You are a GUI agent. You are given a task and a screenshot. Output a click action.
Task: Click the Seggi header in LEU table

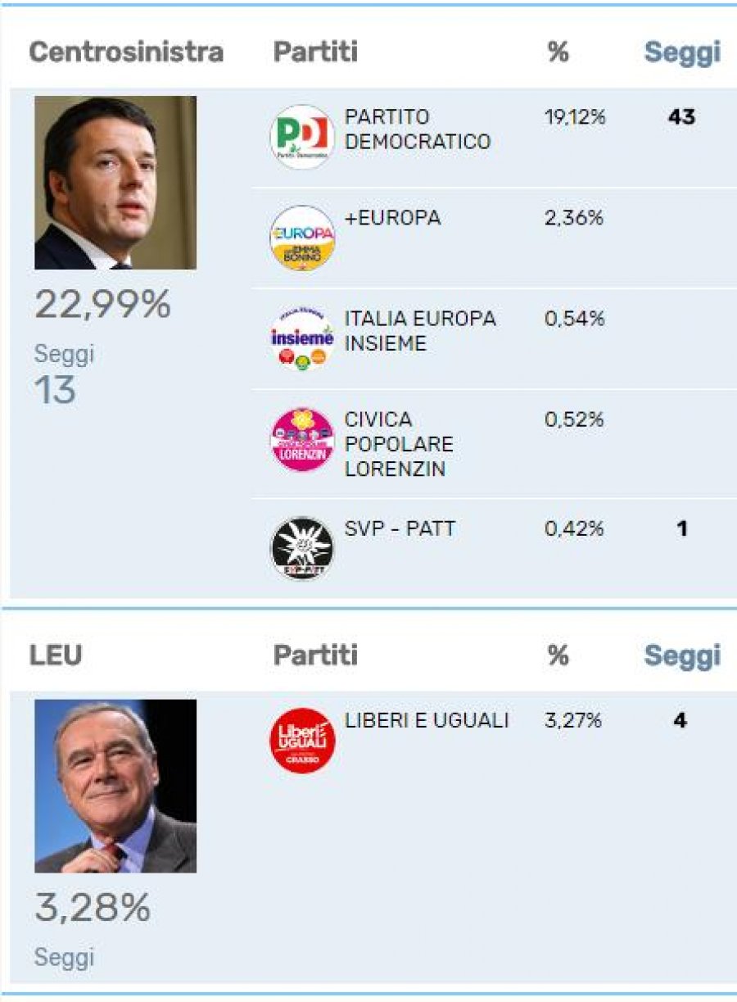tap(682, 655)
